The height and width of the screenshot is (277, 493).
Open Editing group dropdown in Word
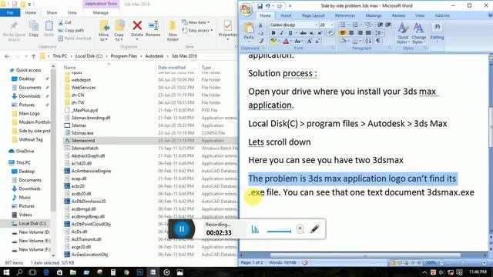click(x=437, y=32)
